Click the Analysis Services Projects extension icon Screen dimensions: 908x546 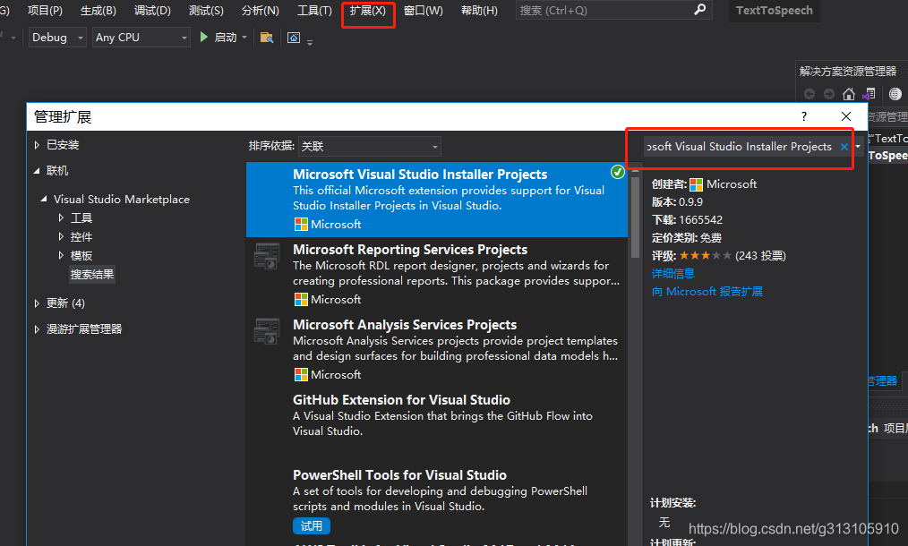tap(267, 331)
